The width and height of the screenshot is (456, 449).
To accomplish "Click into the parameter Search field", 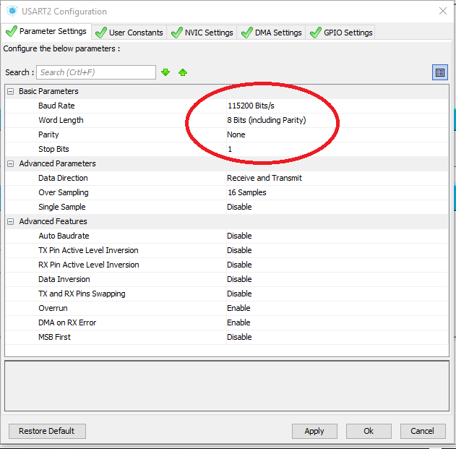I will (x=95, y=72).
